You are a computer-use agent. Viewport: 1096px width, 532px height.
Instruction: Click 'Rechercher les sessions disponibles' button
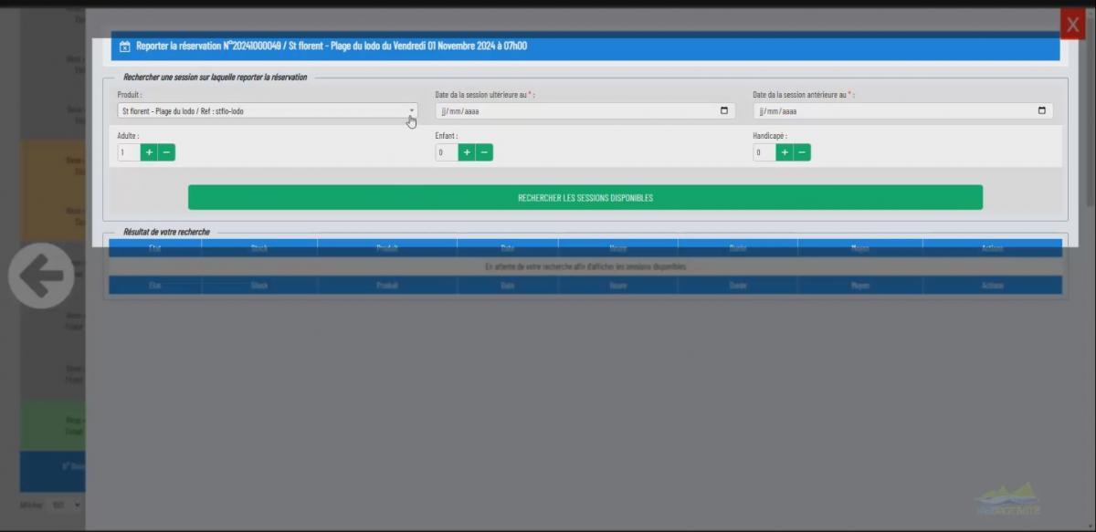pyautogui.click(x=585, y=197)
